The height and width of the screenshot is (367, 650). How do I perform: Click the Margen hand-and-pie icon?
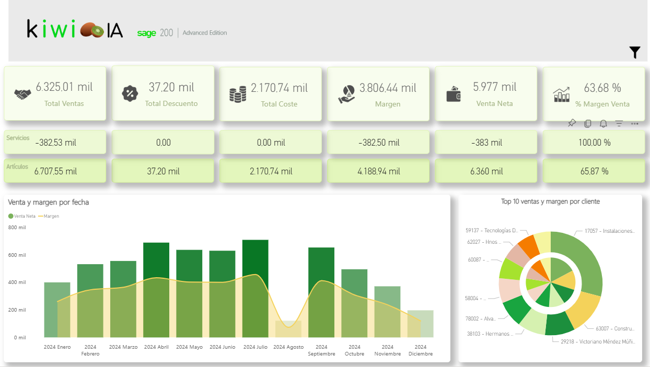(345, 94)
